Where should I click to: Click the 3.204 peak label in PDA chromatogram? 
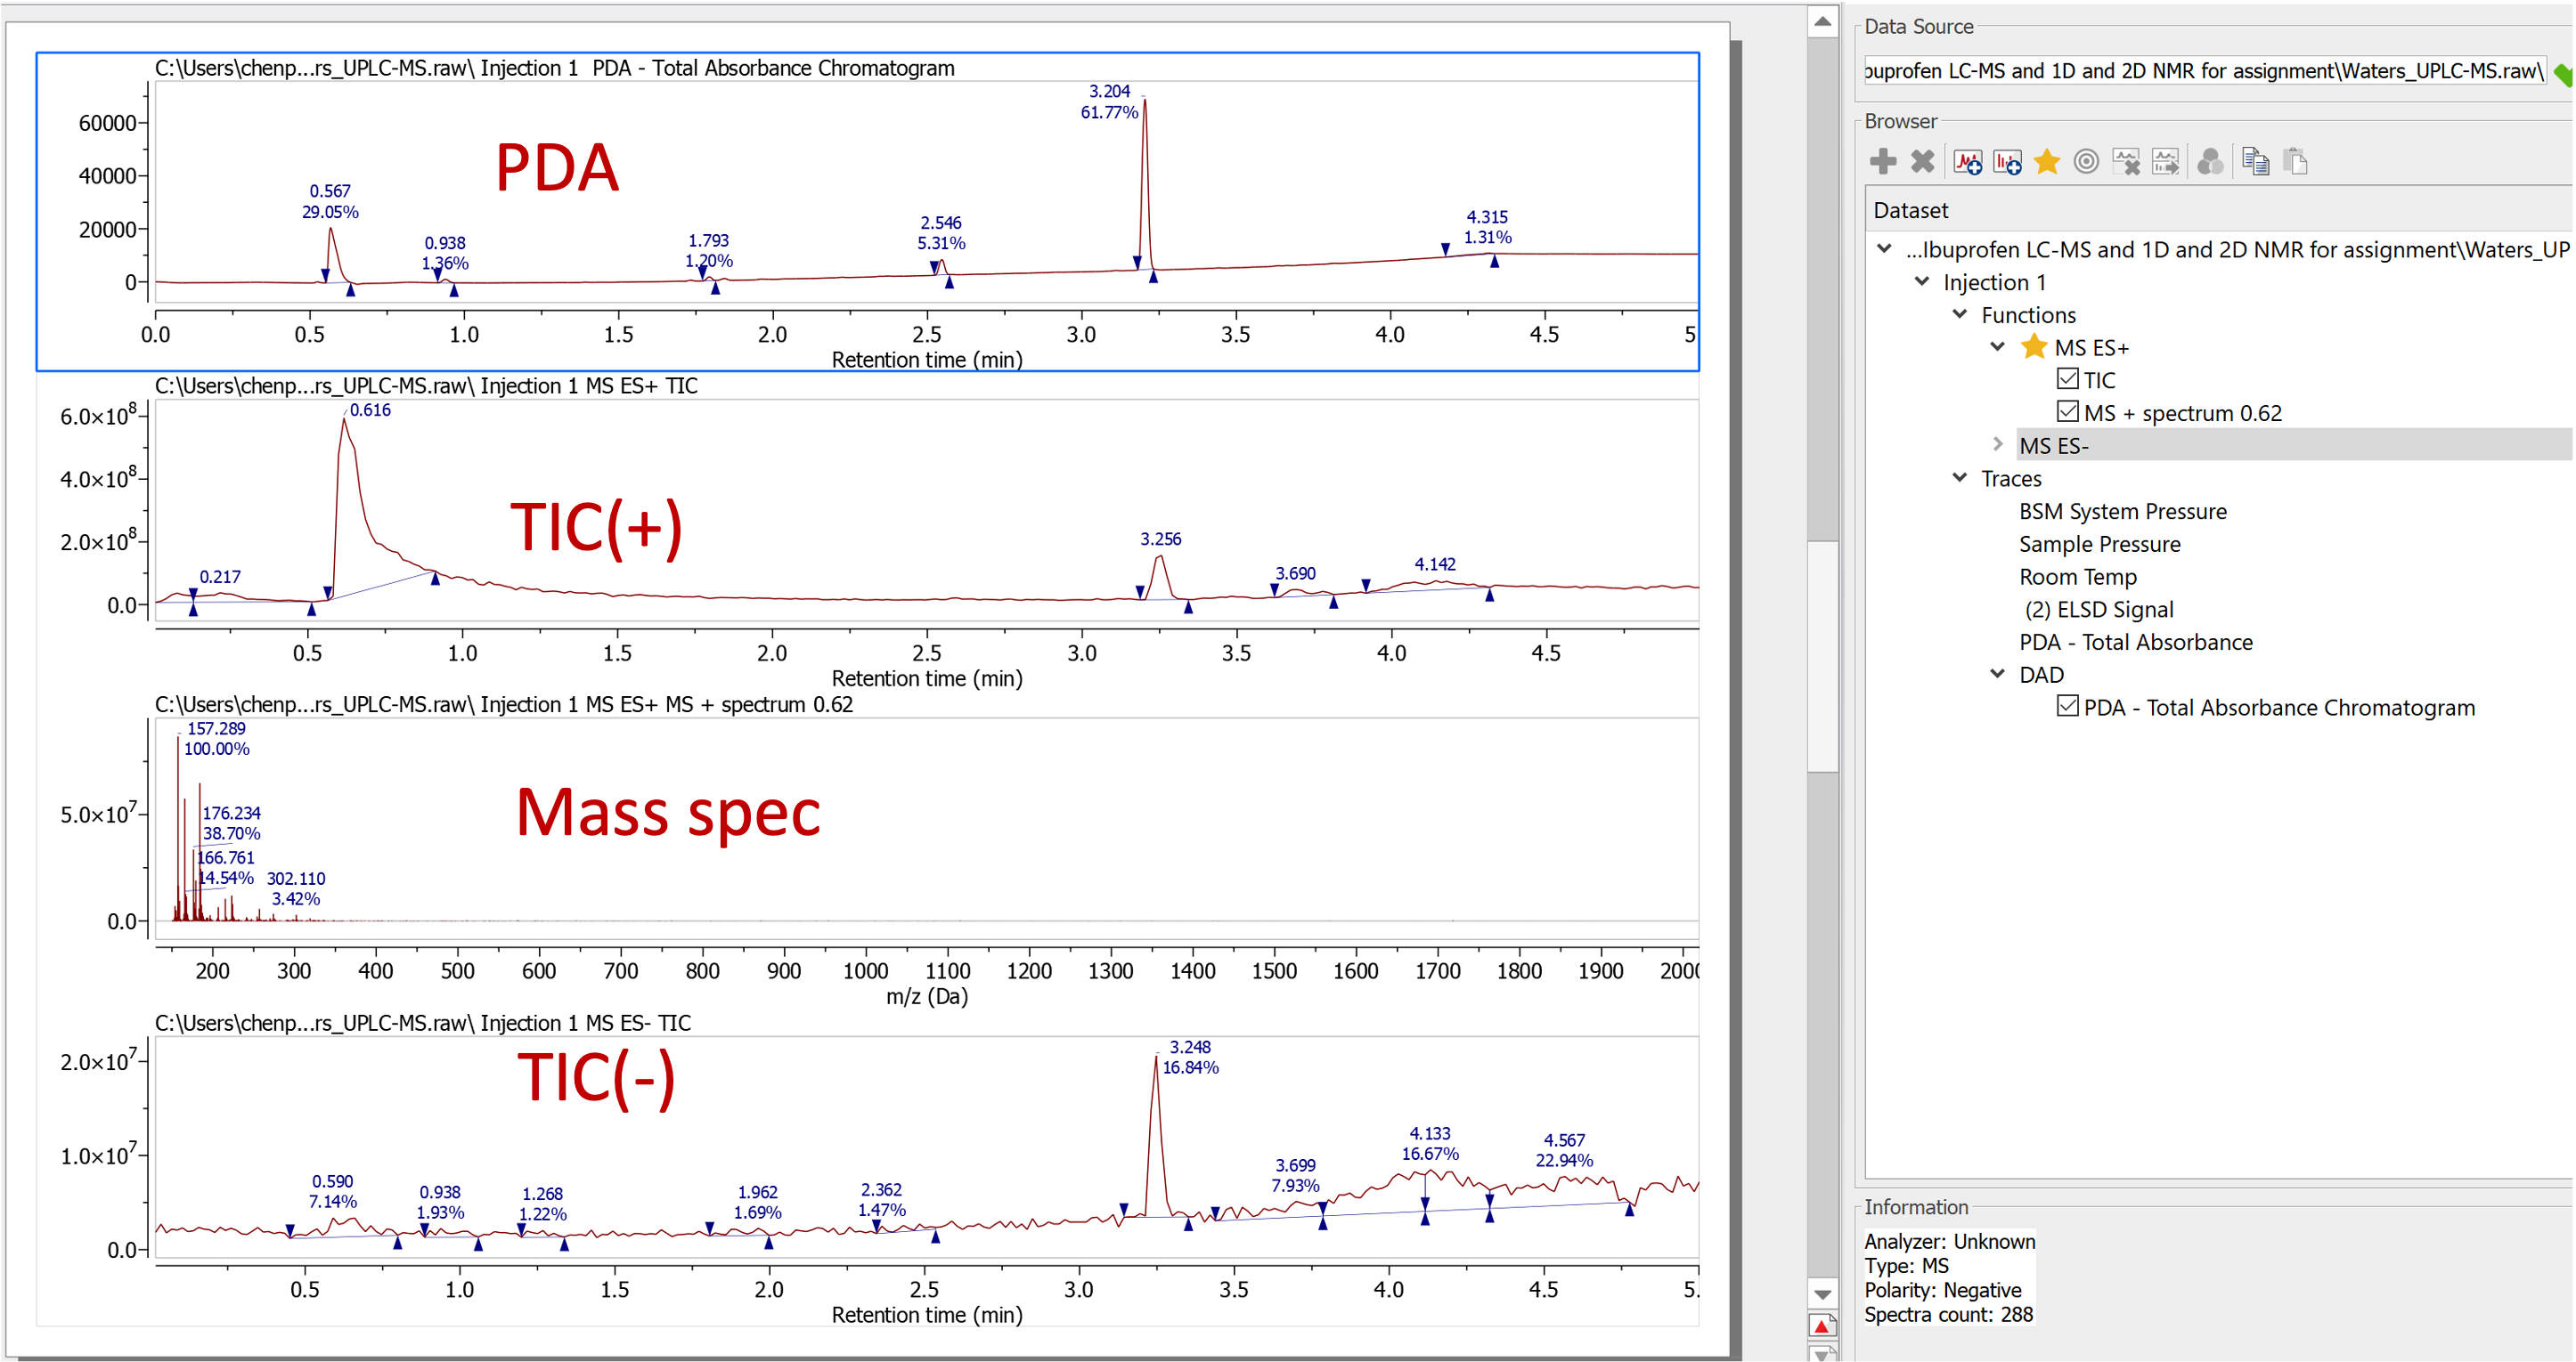point(1109,91)
